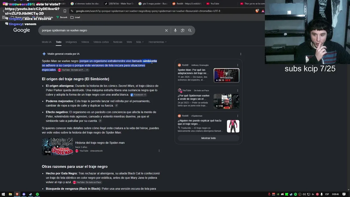
Task: Click the 'Visión general creada por IA' label
Action: coord(63,54)
